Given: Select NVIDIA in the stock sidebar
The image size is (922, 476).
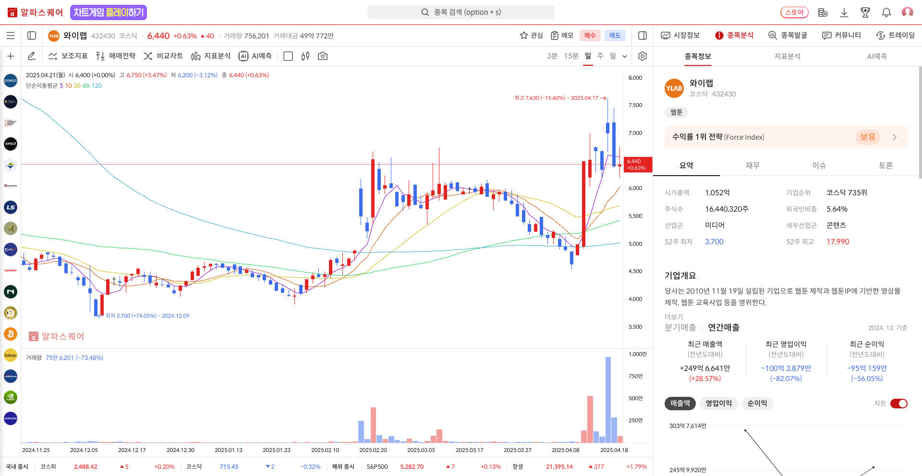Looking at the screenshot, I should (x=11, y=397).
